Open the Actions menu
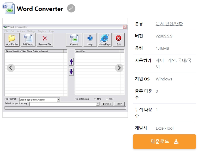Screen dimensions: 198x152 [21, 31]
